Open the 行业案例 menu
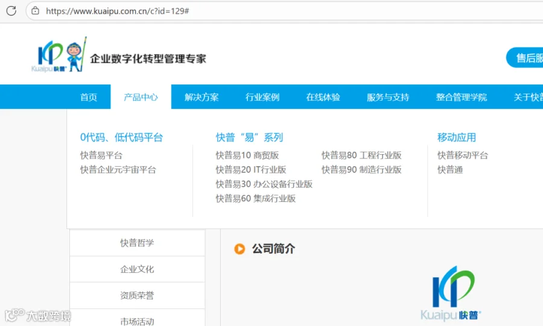543x326 pixels. (262, 97)
